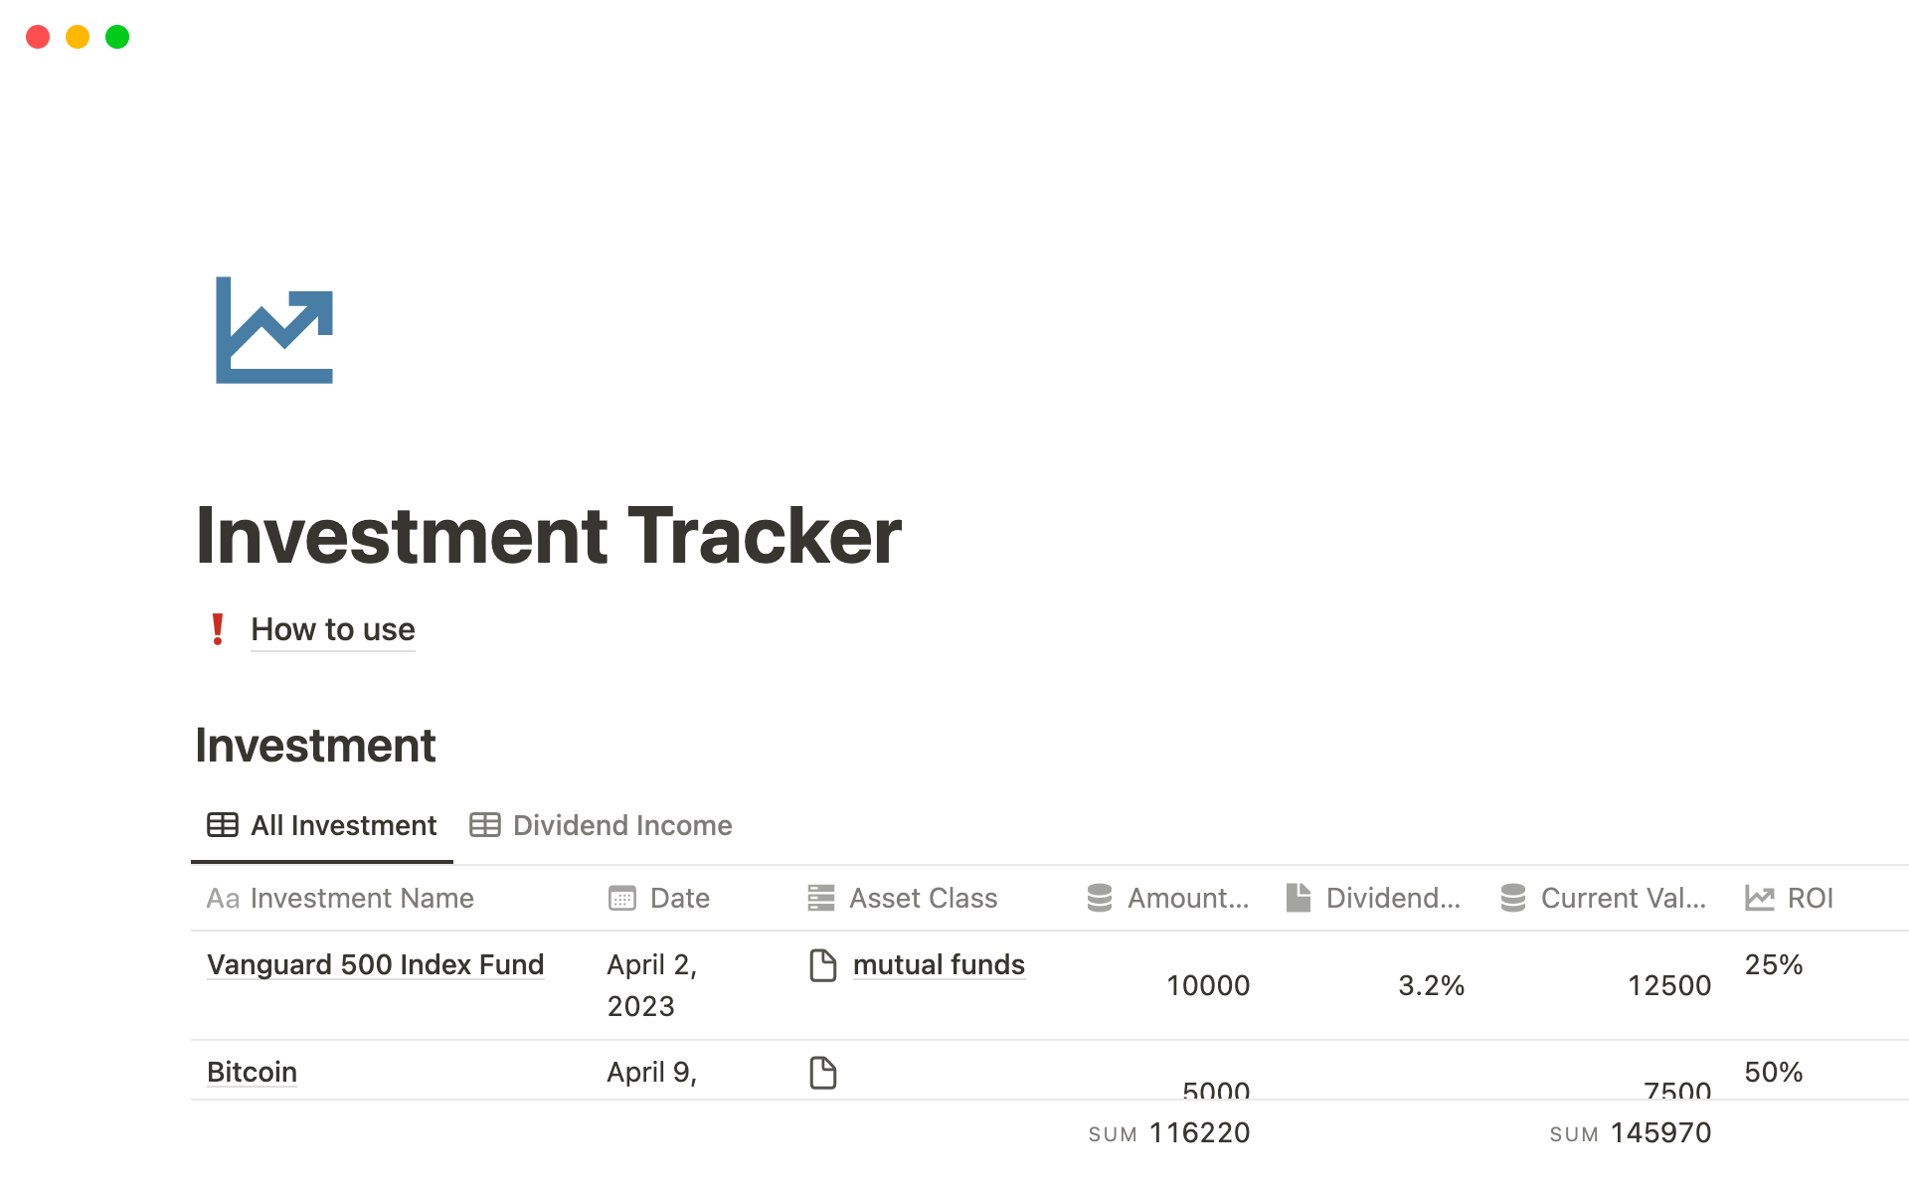Click the calendar icon in Date header
The height and width of the screenshot is (1193, 1909).
tap(621, 899)
